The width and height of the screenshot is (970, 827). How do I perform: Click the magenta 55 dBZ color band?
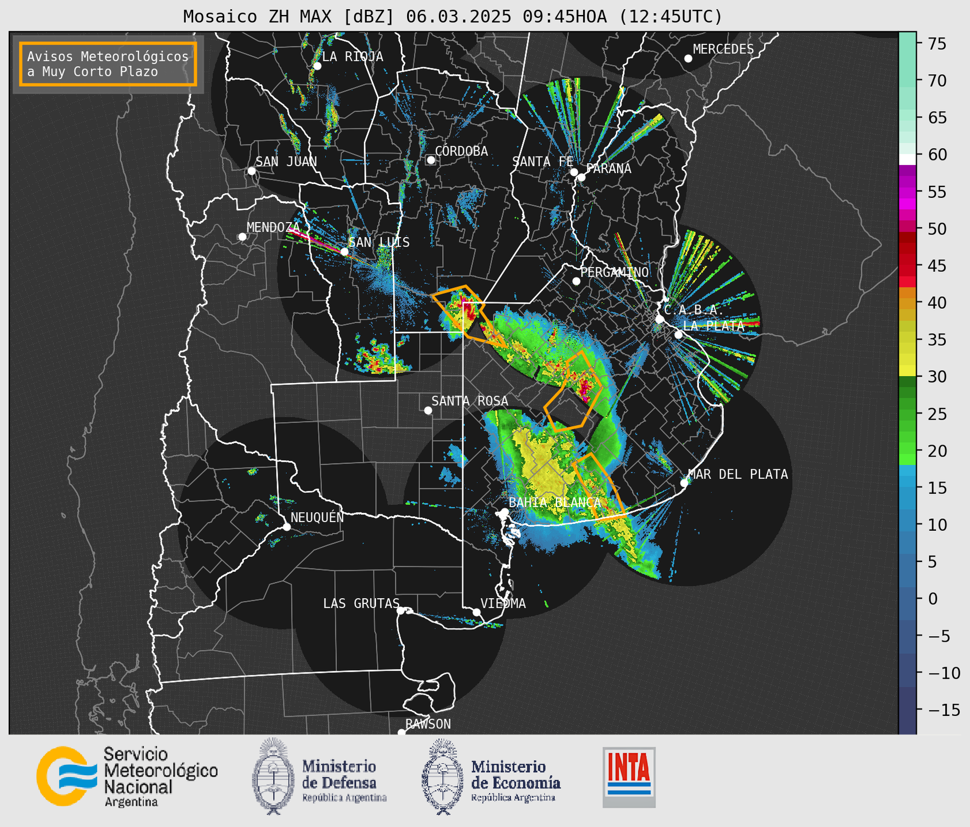pyautogui.click(x=907, y=192)
